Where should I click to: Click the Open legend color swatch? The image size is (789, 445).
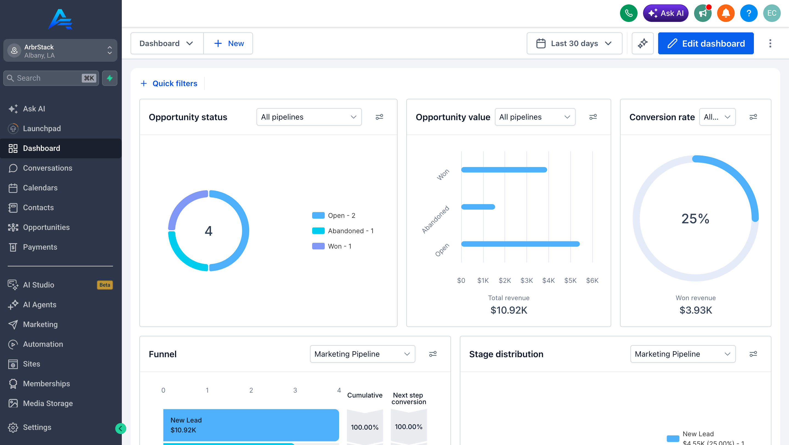point(318,216)
